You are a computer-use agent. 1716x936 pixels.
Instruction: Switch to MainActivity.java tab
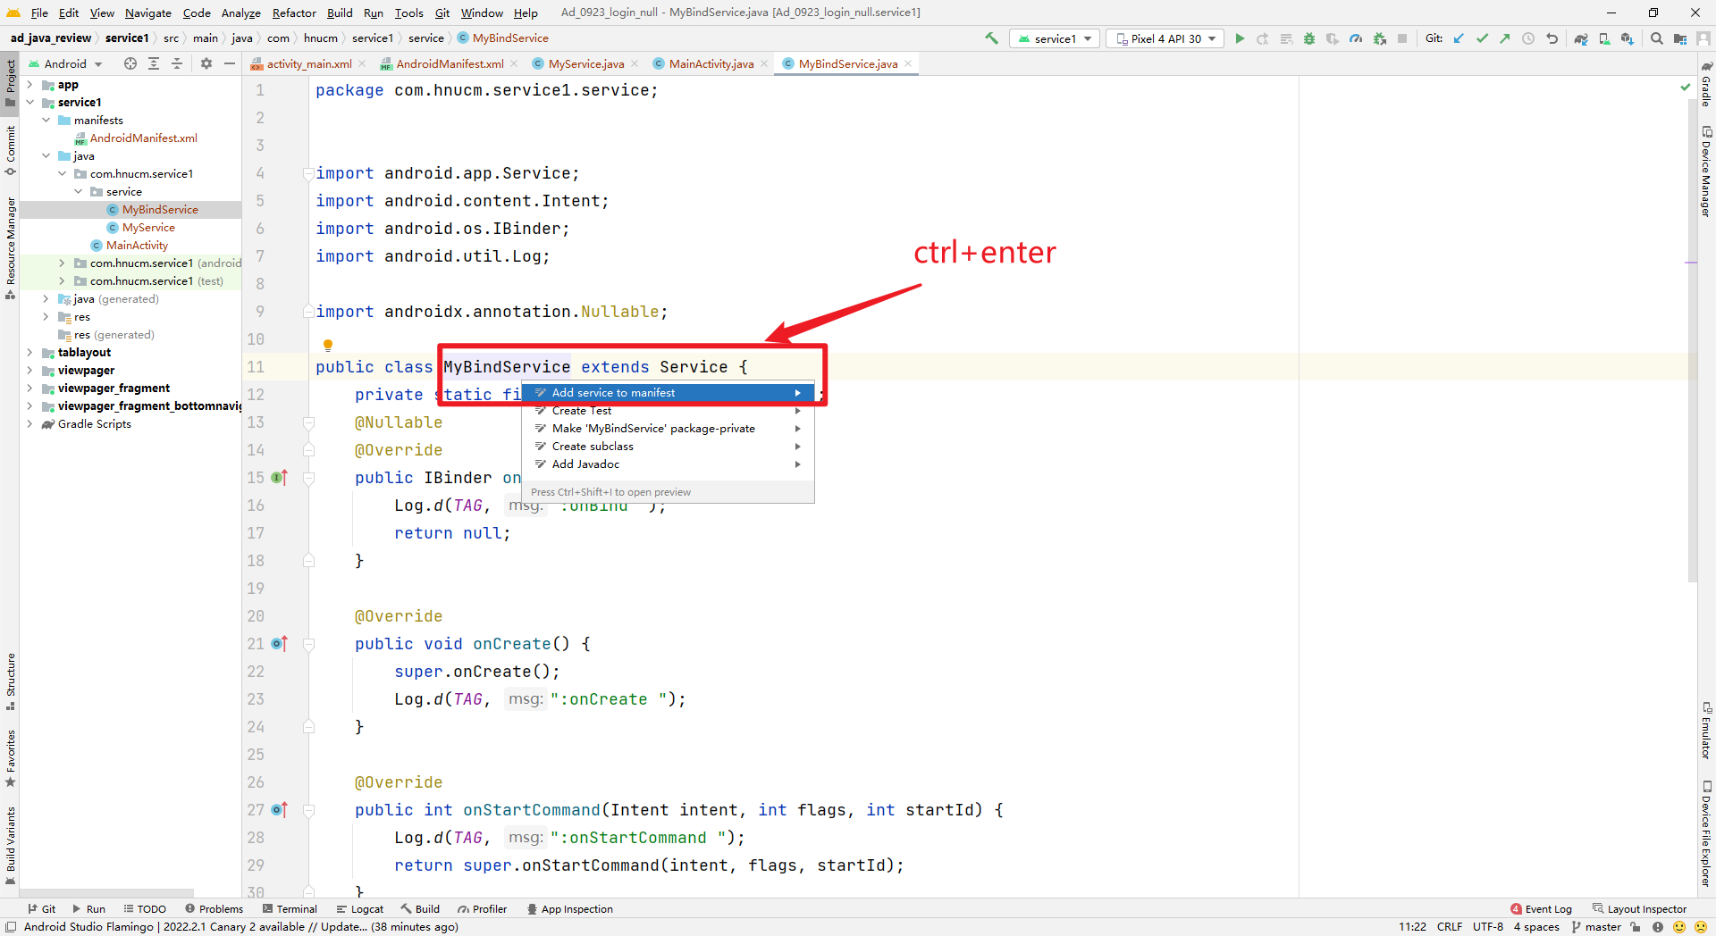(711, 63)
